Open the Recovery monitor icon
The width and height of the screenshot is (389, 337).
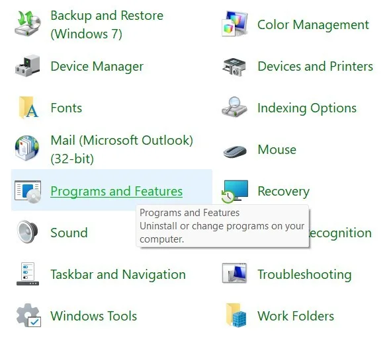pyautogui.click(x=235, y=192)
